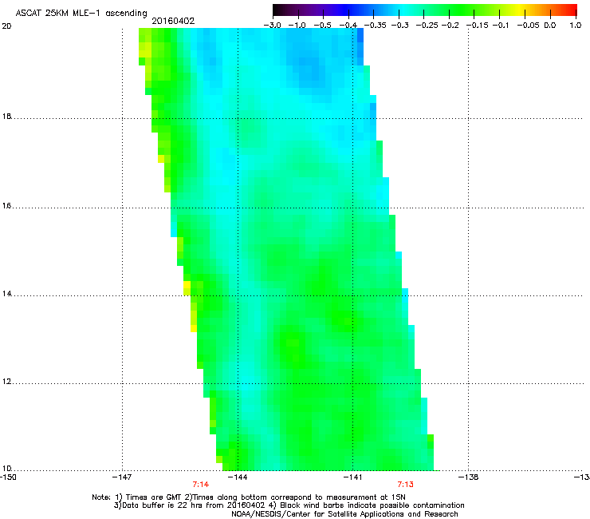Click the date label 20160402
Image resolution: width=590 pixels, height=519 pixels.
tap(173, 21)
